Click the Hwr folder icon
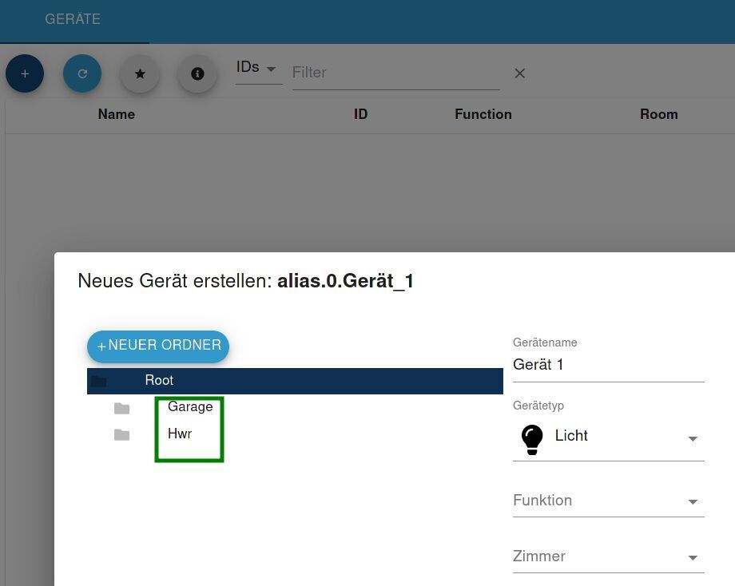Image resolution: width=735 pixels, height=586 pixels. pos(121,434)
